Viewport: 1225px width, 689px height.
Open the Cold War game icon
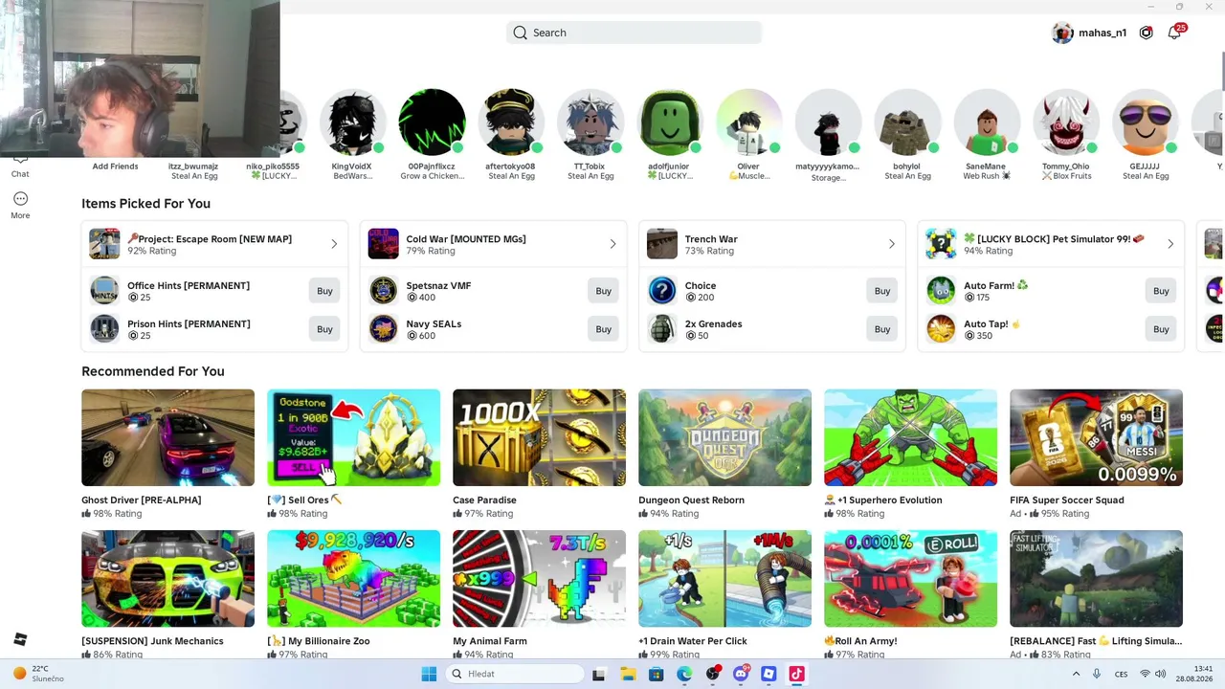tap(383, 244)
